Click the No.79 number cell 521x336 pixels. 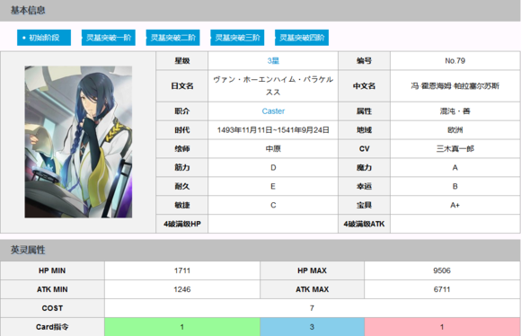(455, 61)
